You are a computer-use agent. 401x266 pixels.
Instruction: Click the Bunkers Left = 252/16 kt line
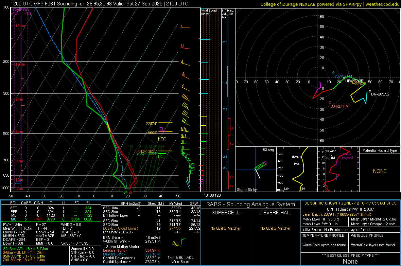coord(132,254)
